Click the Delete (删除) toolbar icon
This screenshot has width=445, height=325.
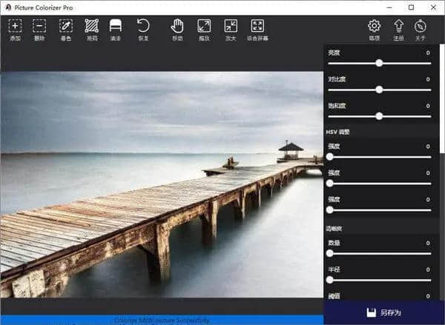[39, 27]
